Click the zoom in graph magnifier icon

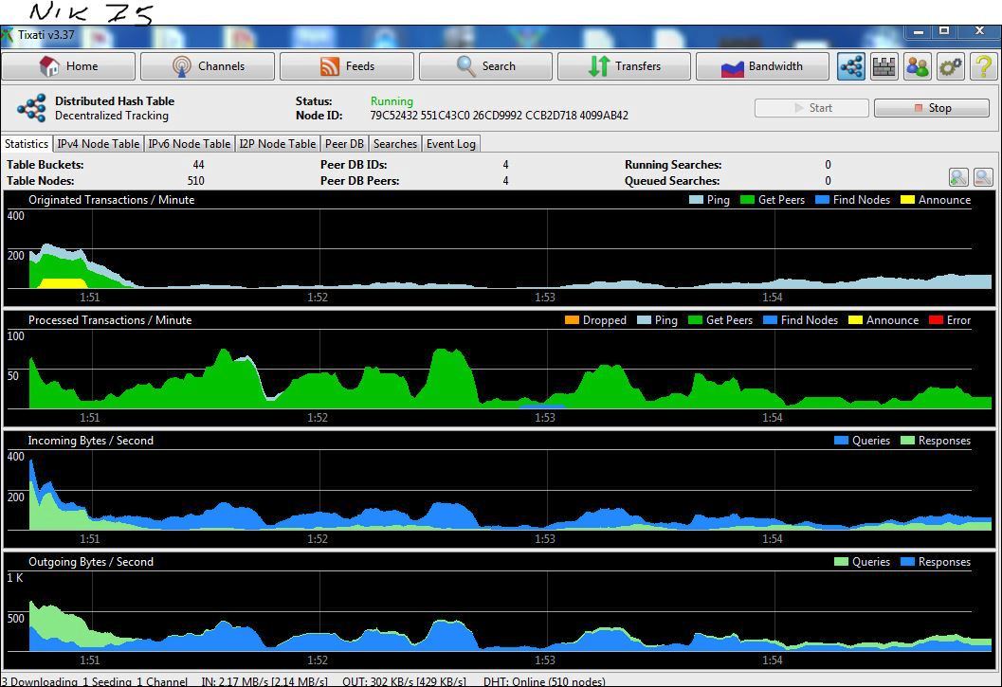(958, 177)
